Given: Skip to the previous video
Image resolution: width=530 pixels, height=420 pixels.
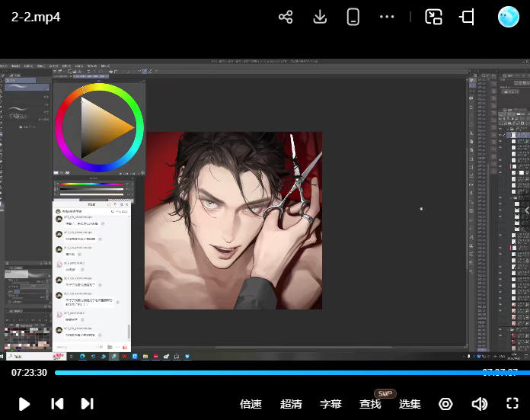Looking at the screenshot, I should point(57,404).
